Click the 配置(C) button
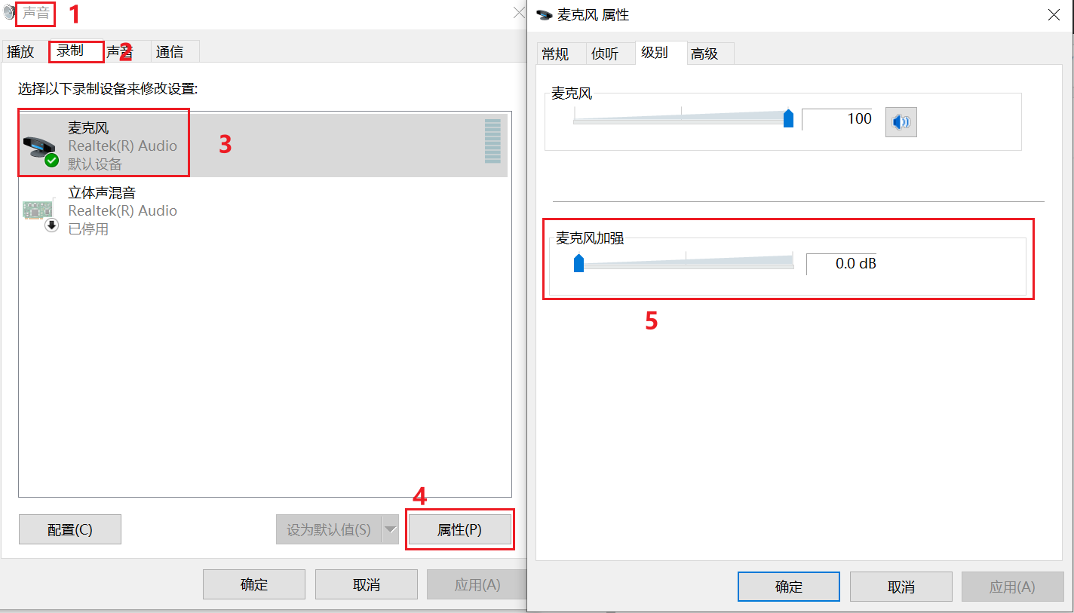This screenshot has height=613, width=1074. point(70,530)
